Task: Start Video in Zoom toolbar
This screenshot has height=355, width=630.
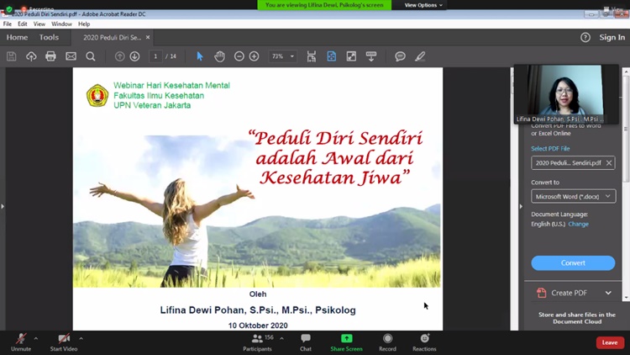Action: pyautogui.click(x=63, y=341)
